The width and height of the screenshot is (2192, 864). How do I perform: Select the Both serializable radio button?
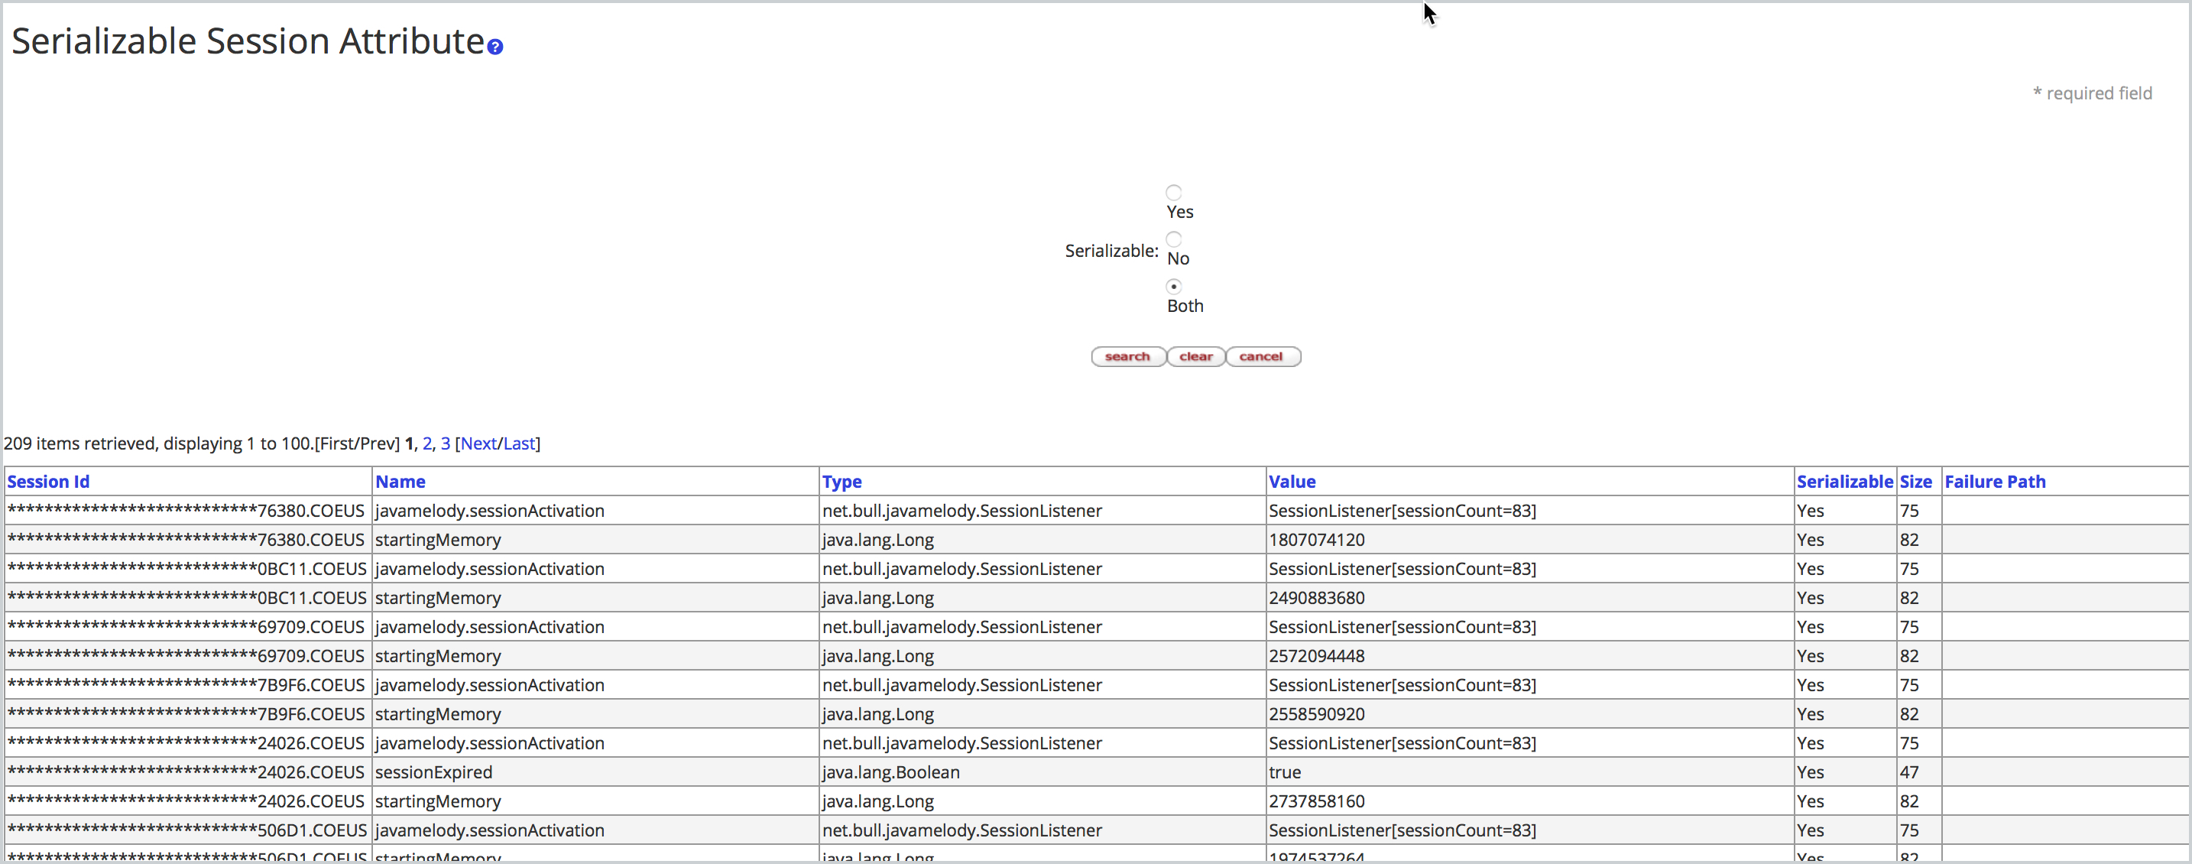click(1173, 286)
